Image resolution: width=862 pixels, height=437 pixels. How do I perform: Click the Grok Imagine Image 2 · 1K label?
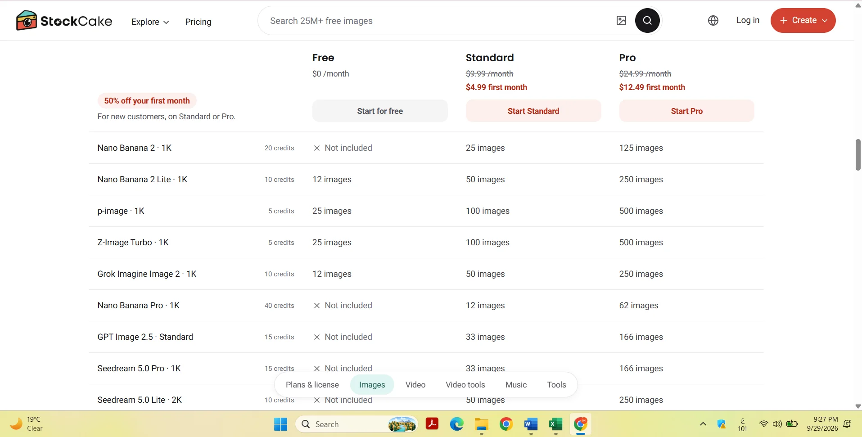click(x=147, y=274)
